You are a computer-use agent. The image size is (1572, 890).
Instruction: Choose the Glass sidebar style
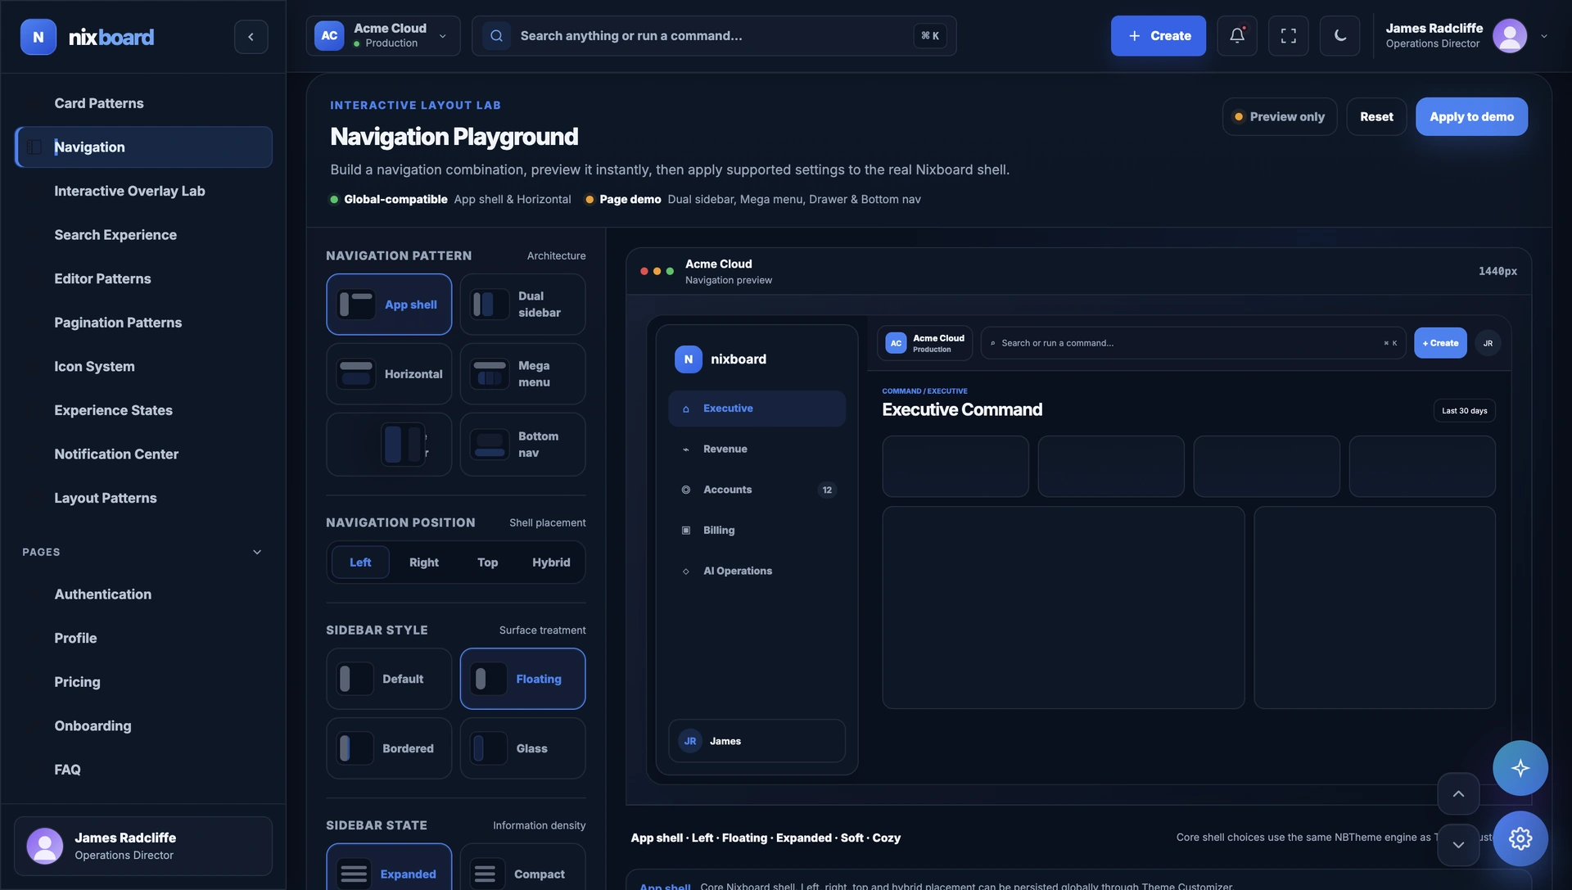(x=522, y=748)
